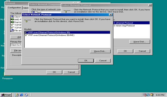Screen dimensions: 167x97
Task: Select Client in Select Network Component list
Action: pyautogui.click(x=46, y=12)
